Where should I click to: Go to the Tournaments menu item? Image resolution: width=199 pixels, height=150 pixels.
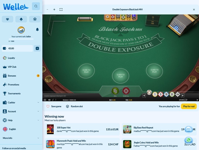point(14,93)
